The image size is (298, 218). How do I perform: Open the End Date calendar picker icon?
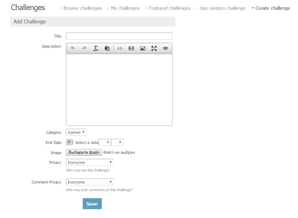pos(69,142)
